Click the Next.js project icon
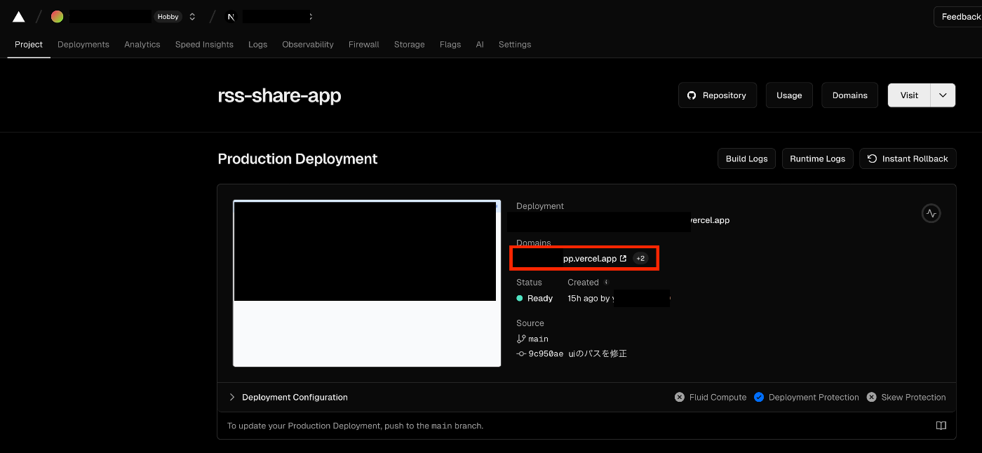The width and height of the screenshot is (982, 453). pos(231,17)
